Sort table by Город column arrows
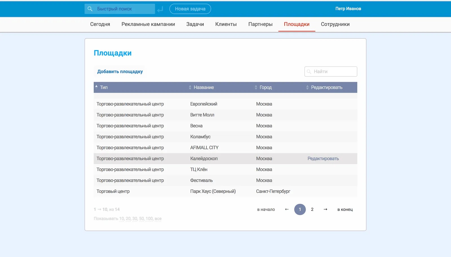451x257 pixels. click(x=256, y=87)
